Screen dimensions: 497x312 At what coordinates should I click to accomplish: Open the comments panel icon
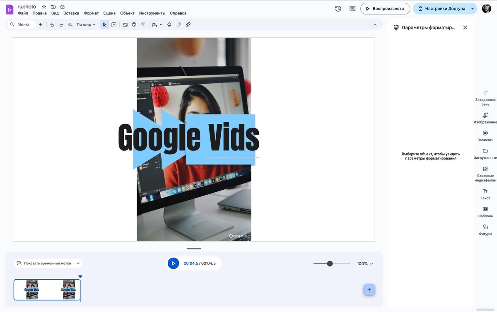[352, 9]
